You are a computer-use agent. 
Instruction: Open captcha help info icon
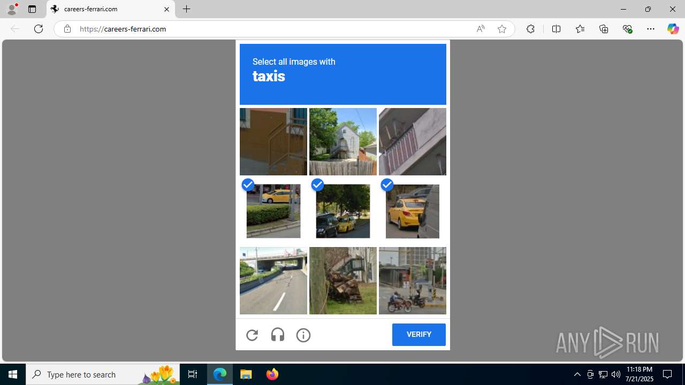[x=303, y=335]
